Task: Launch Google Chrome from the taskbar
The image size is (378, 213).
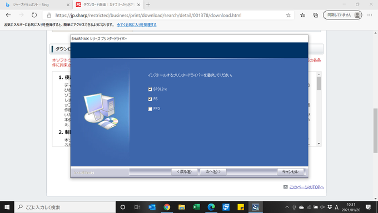Action: [x=167, y=207]
